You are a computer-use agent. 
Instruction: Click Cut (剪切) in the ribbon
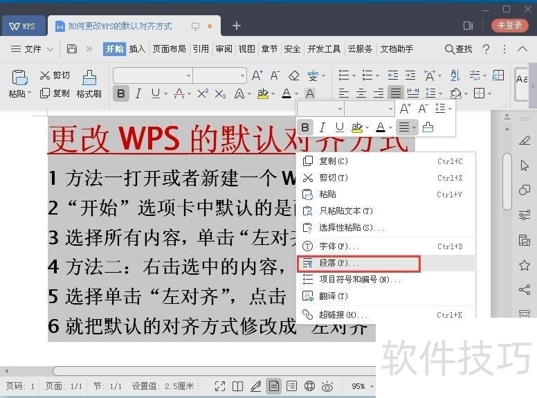click(55, 75)
